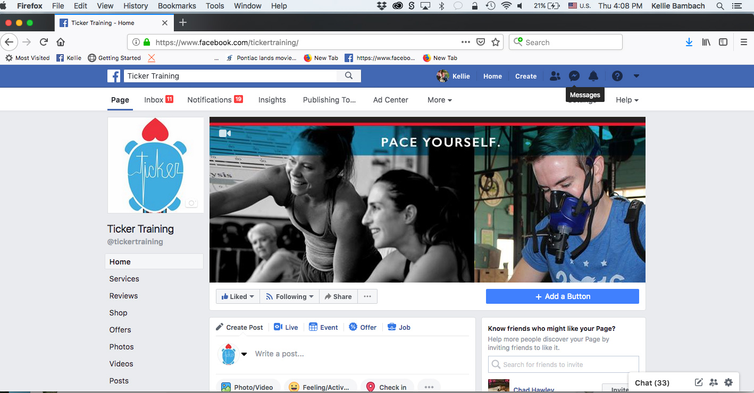Click the Offer post option
Image resolution: width=754 pixels, height=393 pixels.
[363, 327]
